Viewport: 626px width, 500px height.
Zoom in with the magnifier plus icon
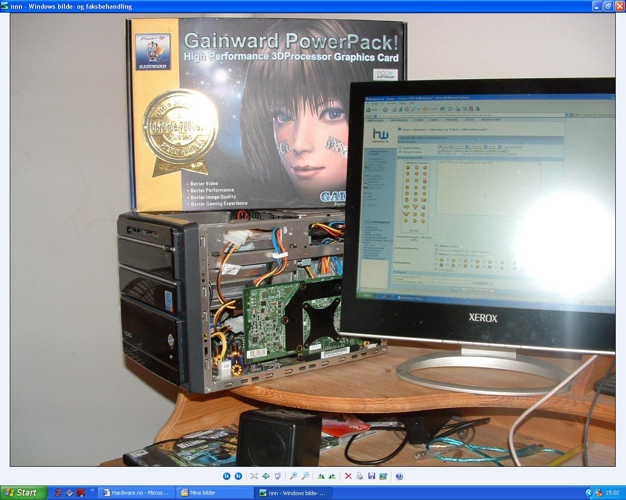point(293,476)
